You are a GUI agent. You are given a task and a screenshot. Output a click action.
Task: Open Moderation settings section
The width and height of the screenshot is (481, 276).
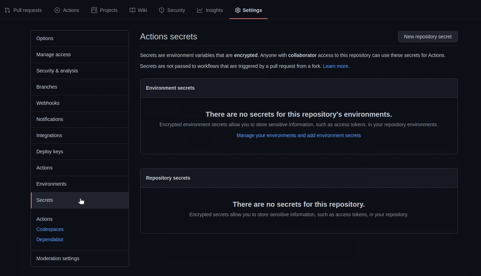click(x=58, y=258)
